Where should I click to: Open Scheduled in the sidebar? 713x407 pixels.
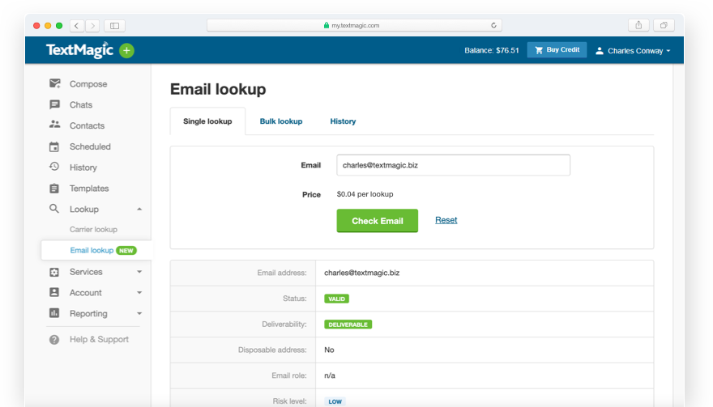90,146
